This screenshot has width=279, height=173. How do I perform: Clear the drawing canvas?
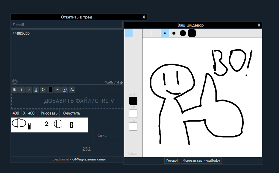tap(133, 153)
